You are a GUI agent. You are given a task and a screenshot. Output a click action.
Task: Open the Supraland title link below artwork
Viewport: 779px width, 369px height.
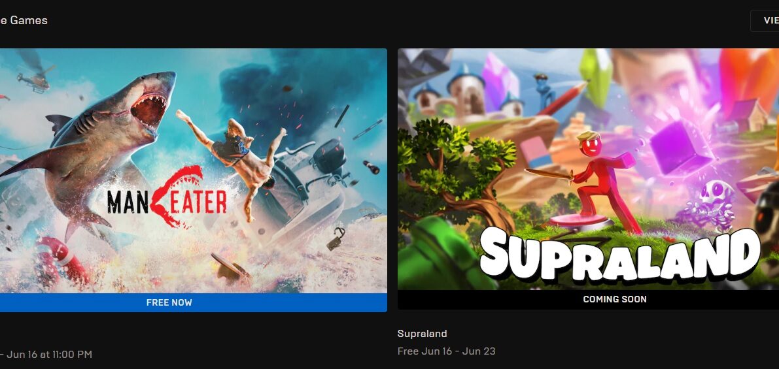pyautogui.click(x=422, y=333)
